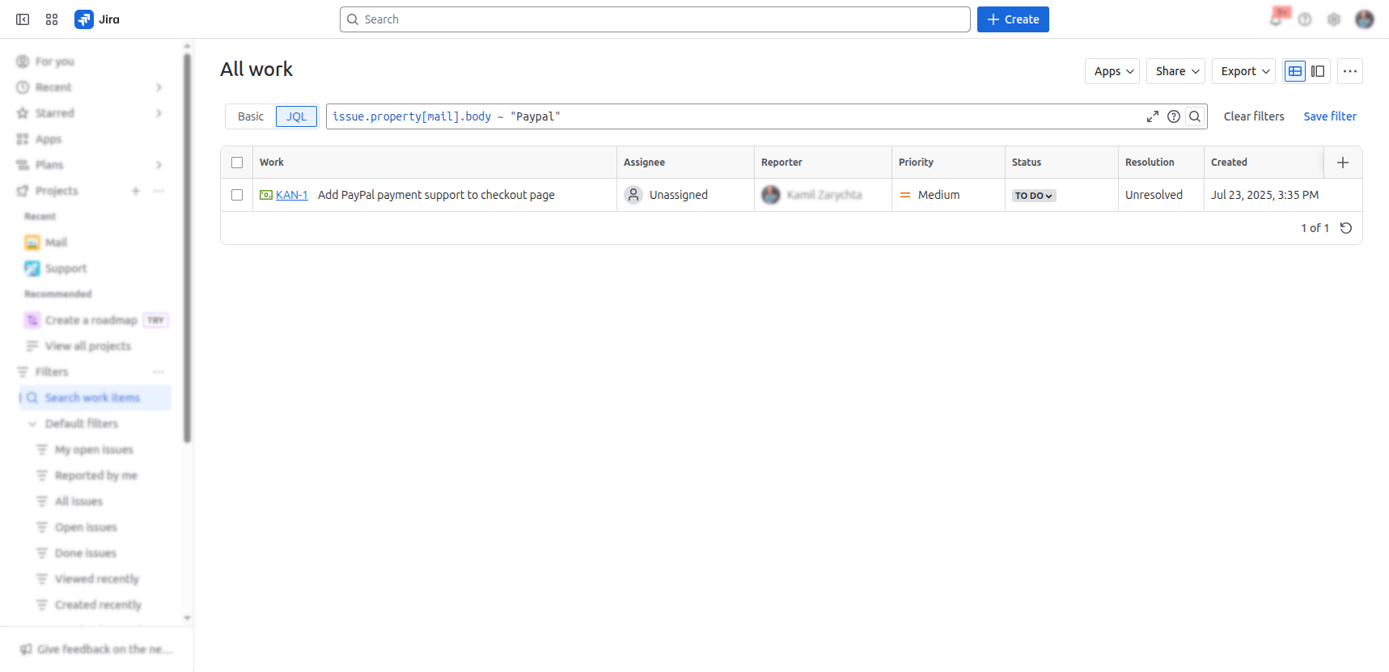
Task: Open the KAN-1 issue link
Action: tap(291, 195)
